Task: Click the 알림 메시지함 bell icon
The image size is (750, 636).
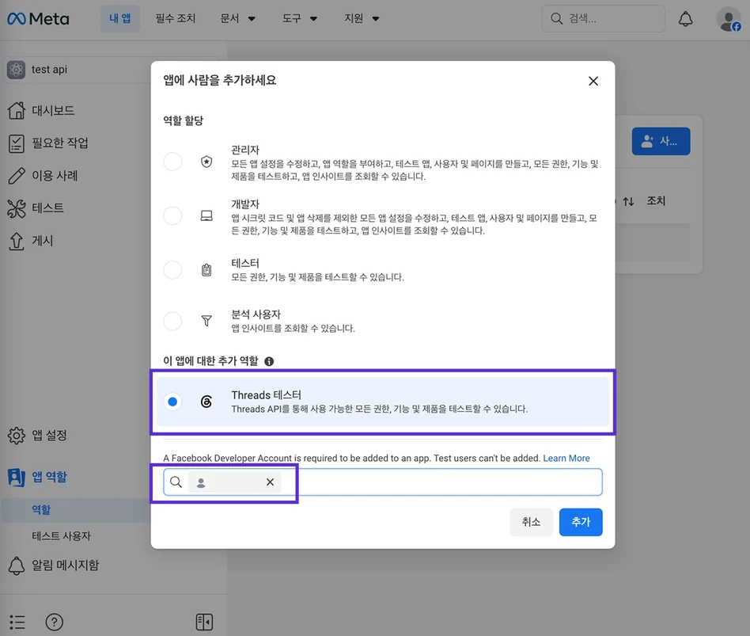Action: [x=17, y=566]
